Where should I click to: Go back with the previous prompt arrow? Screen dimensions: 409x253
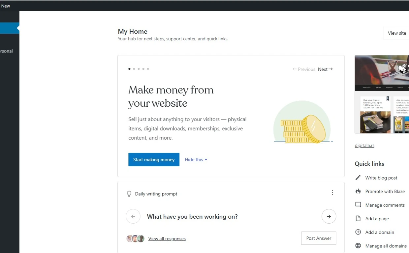click(x=133, y=217)
